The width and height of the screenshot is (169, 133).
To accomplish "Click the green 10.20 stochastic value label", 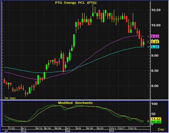I will click(156, 122).
